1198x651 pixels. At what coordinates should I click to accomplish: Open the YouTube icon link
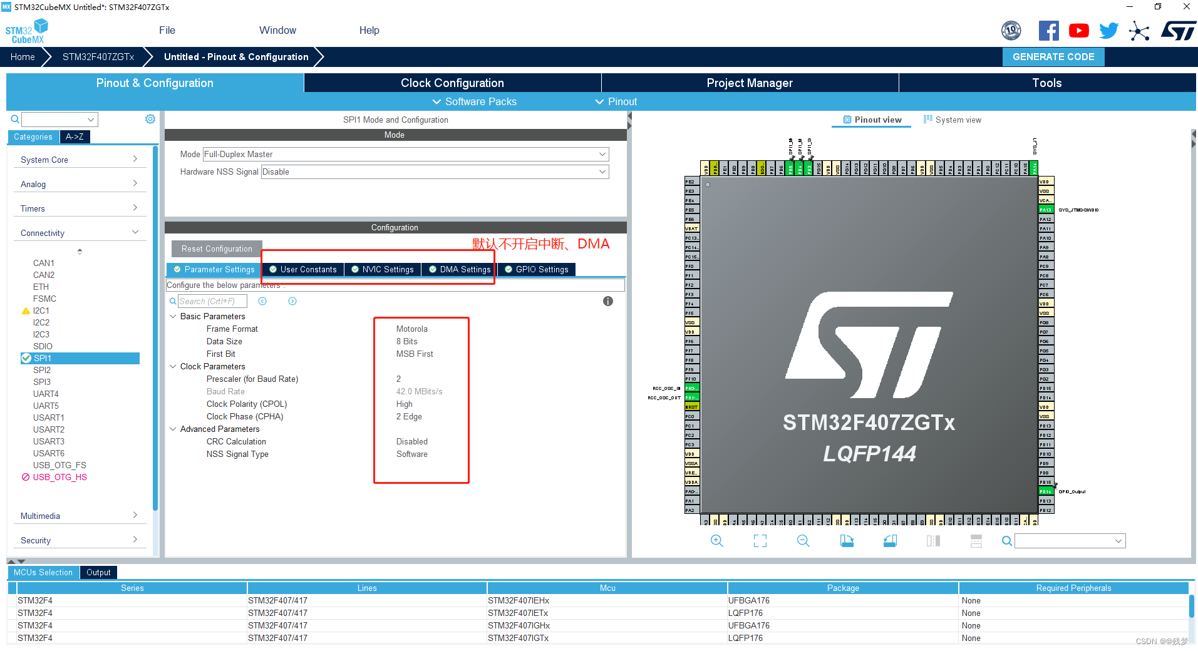tap(1078, 31)
